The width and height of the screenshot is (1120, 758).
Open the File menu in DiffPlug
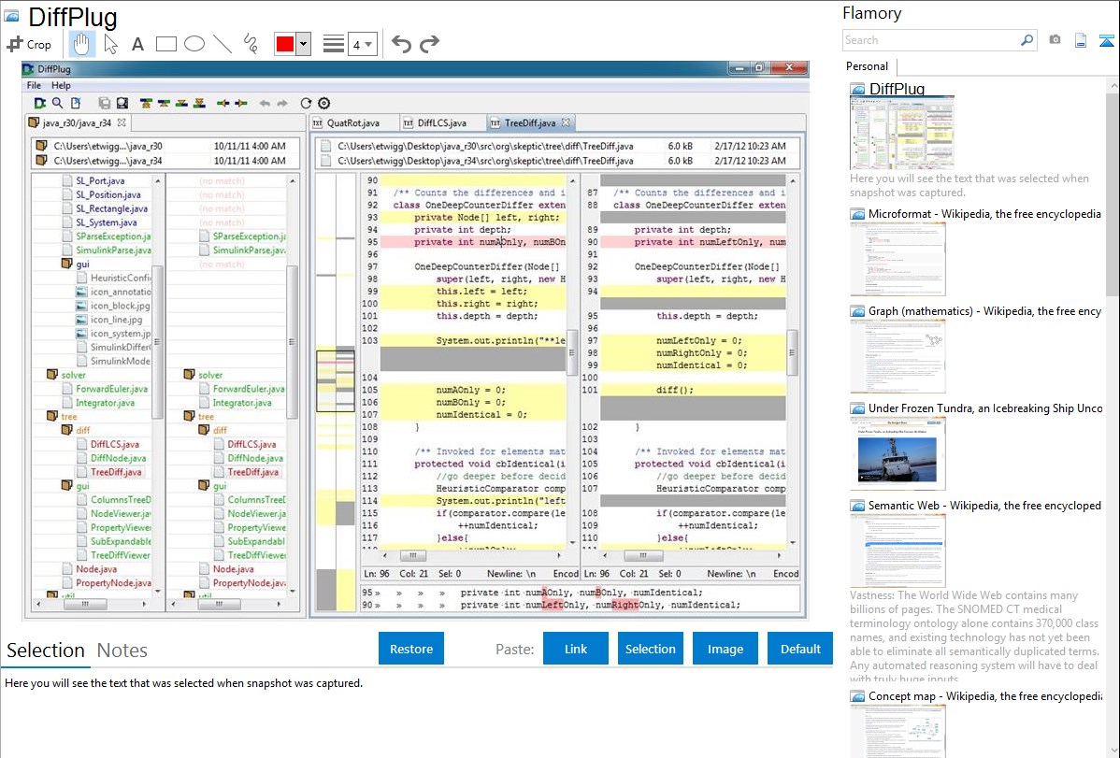click(x=34, y=85)
